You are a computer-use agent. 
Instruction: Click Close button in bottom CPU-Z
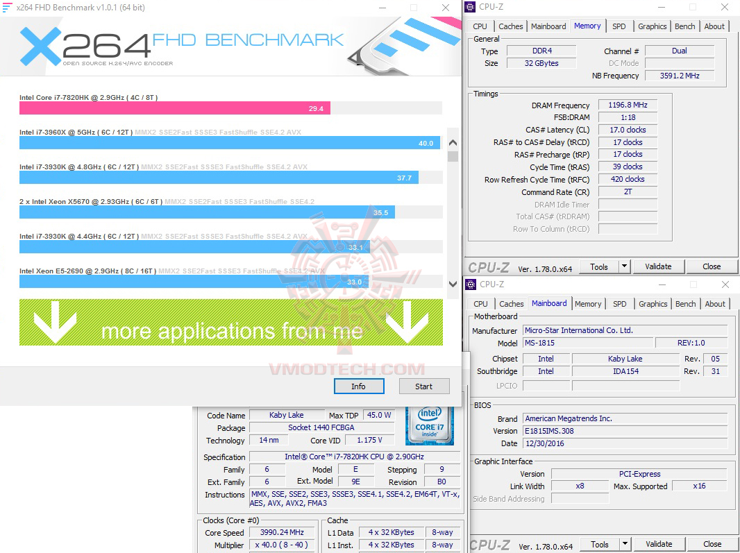click(x=712, y=544)
